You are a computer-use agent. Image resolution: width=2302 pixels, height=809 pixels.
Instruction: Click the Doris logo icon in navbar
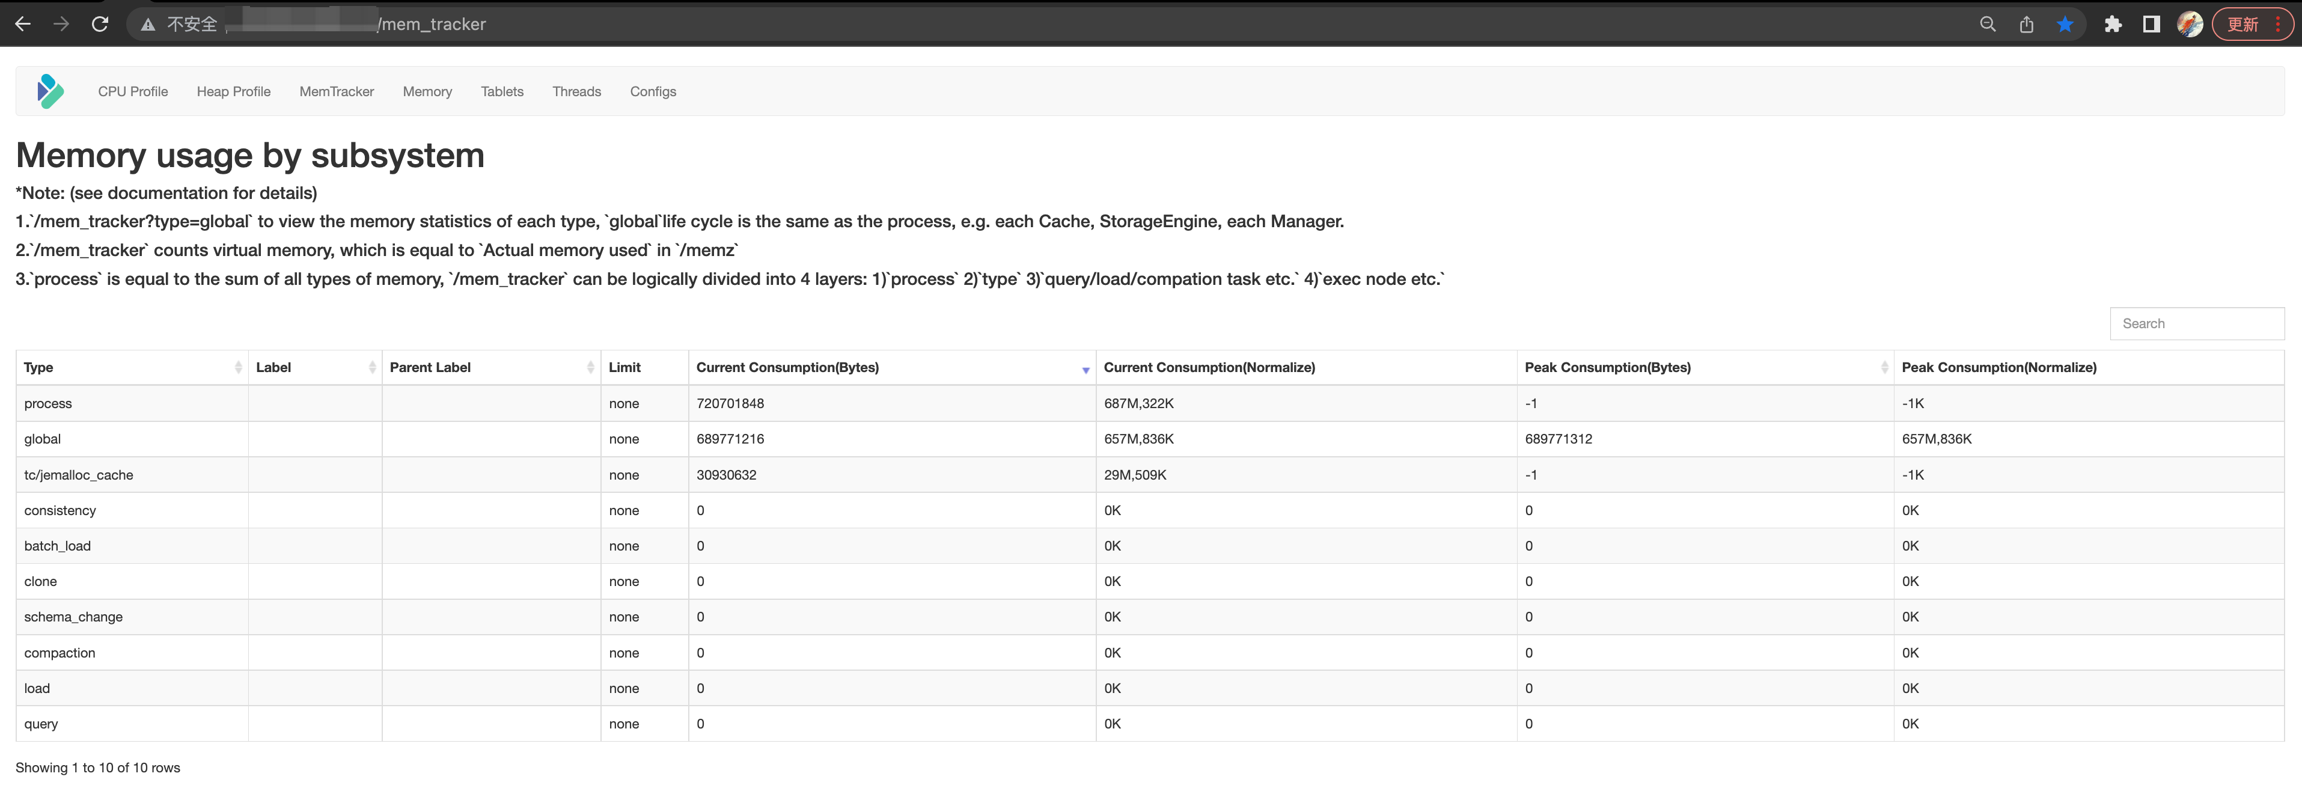pyautogui.click(x=51, y=91)
